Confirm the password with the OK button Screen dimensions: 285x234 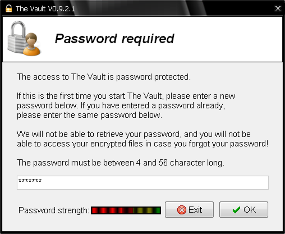244,209
